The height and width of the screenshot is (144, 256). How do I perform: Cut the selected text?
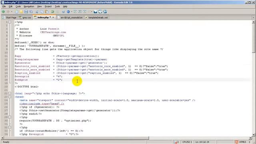[x=37, y=12]
